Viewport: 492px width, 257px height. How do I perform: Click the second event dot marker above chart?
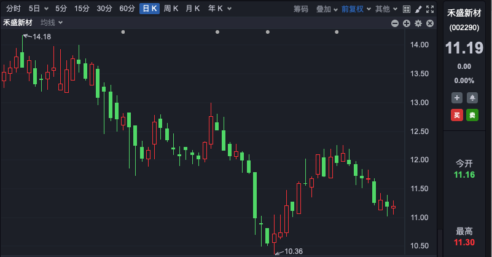[217, 32]
